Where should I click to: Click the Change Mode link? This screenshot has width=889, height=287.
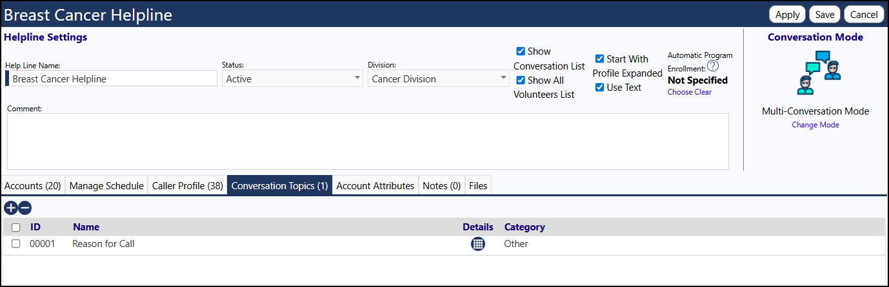(815, 125)
